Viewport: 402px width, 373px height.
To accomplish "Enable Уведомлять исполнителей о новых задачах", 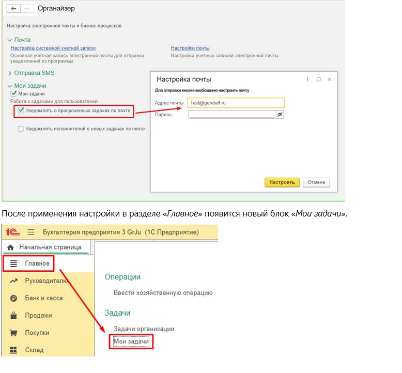I will point(21,129).
